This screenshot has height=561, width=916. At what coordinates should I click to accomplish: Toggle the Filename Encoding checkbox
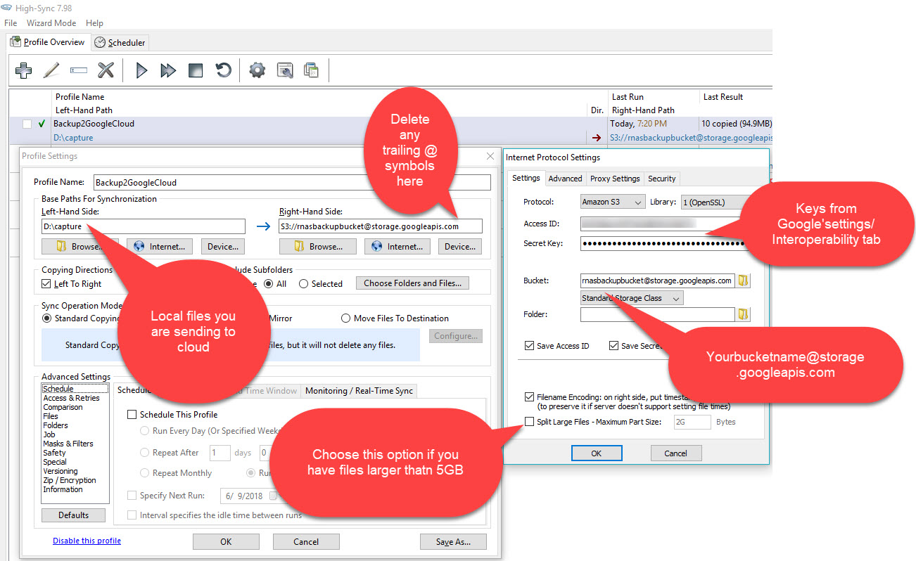coord(529,397)
